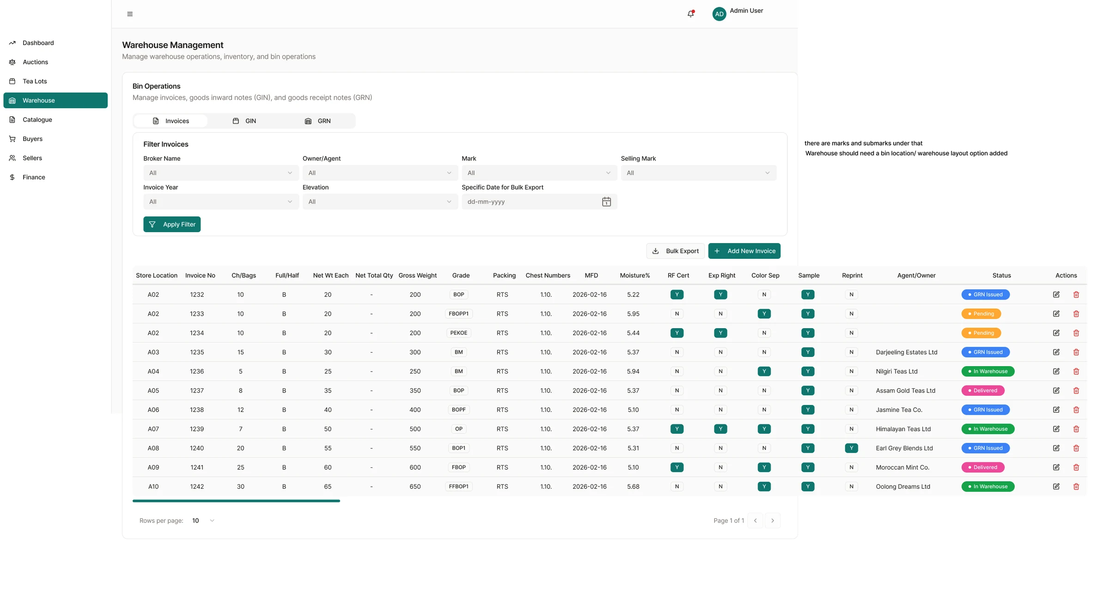Screen dimensions: 1109x607
Task: Delete invoice 1241 row
Action: (1076, 467)
